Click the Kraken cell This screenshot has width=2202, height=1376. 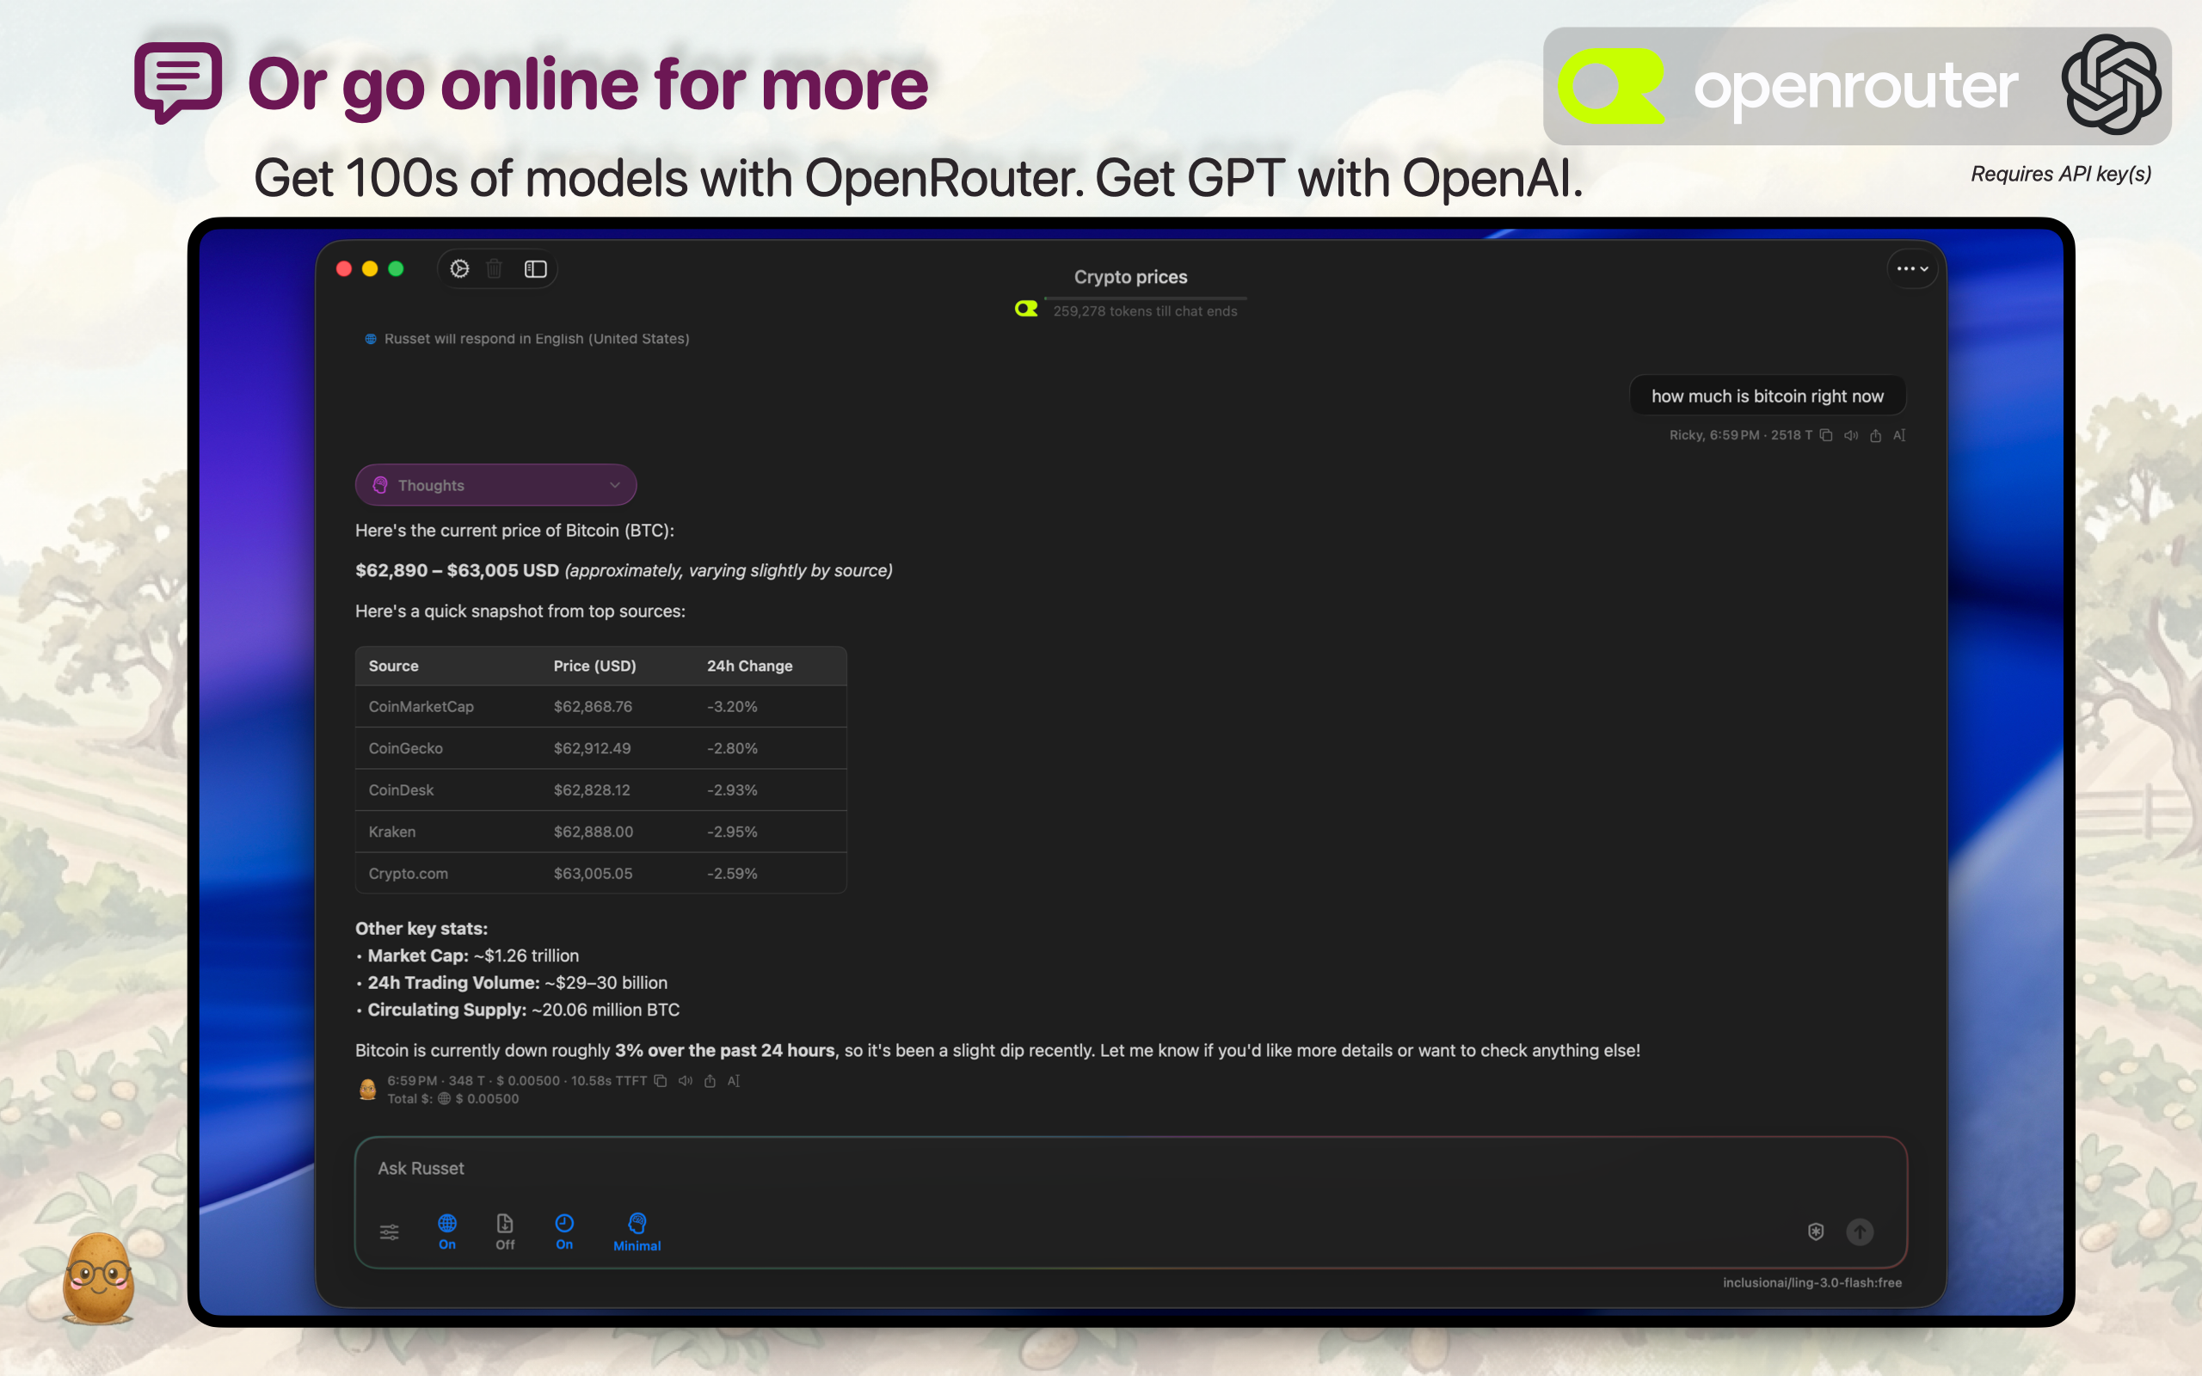[392, 832]
